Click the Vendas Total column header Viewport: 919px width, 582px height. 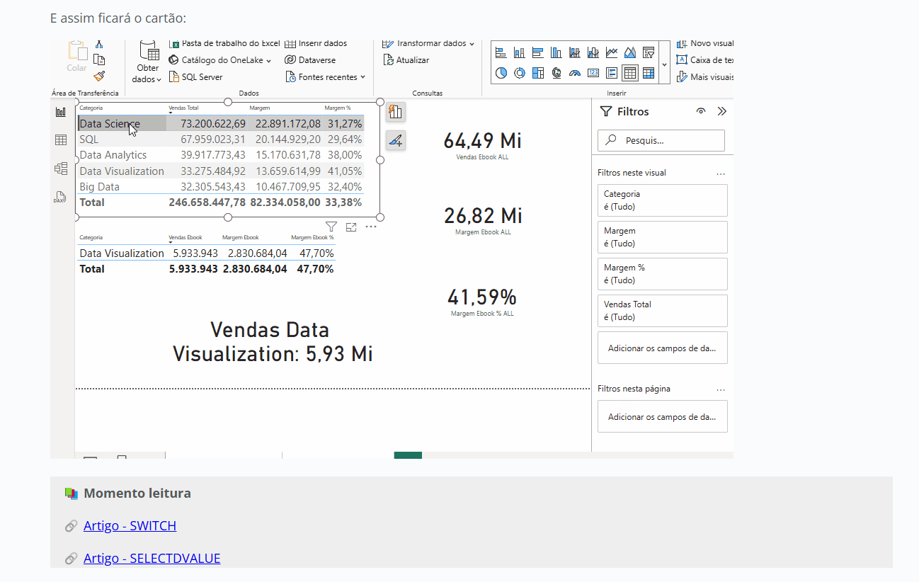[183, 108]
